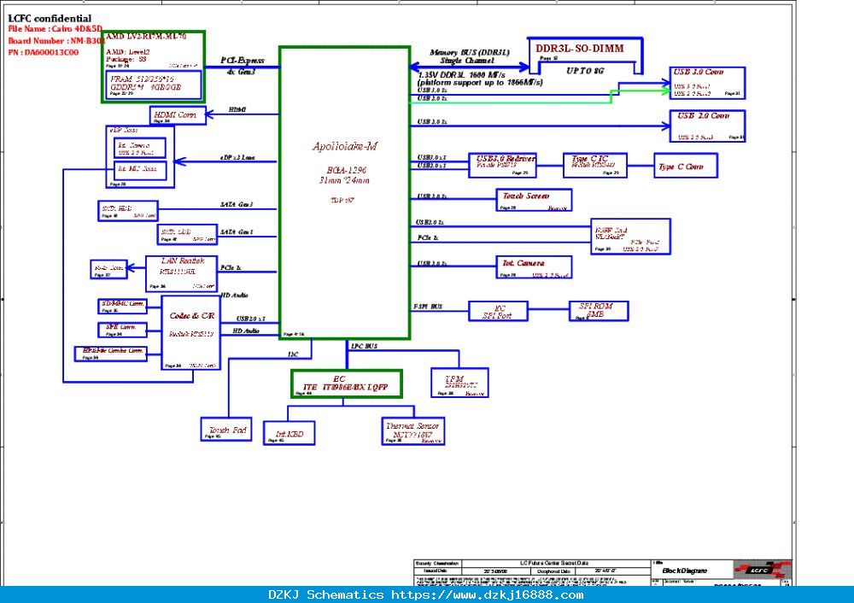Select the LAN Realtek block

pyautogui.click(x=181, y=273)
